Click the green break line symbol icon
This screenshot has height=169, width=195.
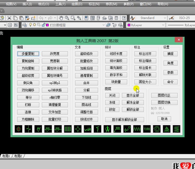[x=28, y=129]
